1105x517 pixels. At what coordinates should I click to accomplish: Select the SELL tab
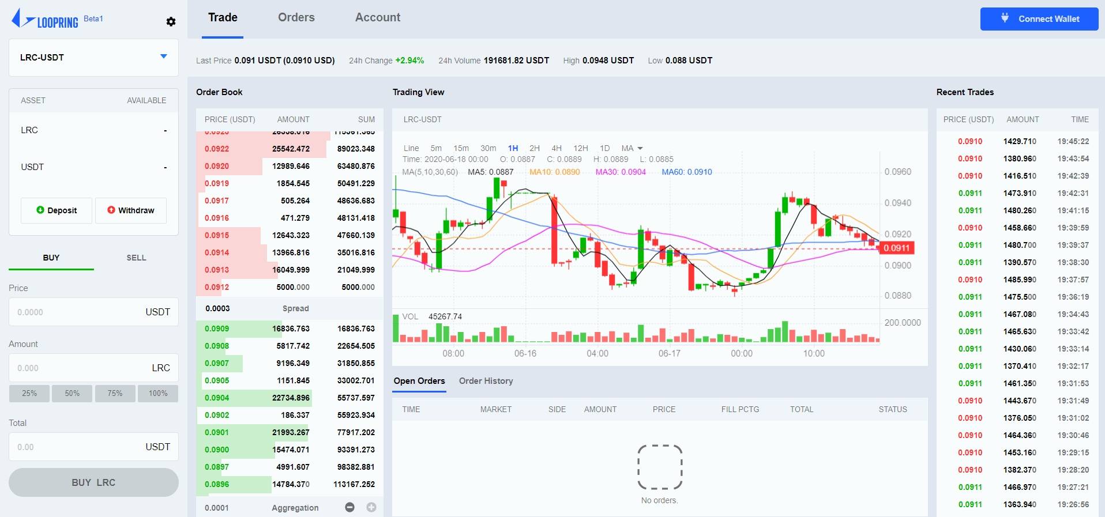(x=136, y=258)
